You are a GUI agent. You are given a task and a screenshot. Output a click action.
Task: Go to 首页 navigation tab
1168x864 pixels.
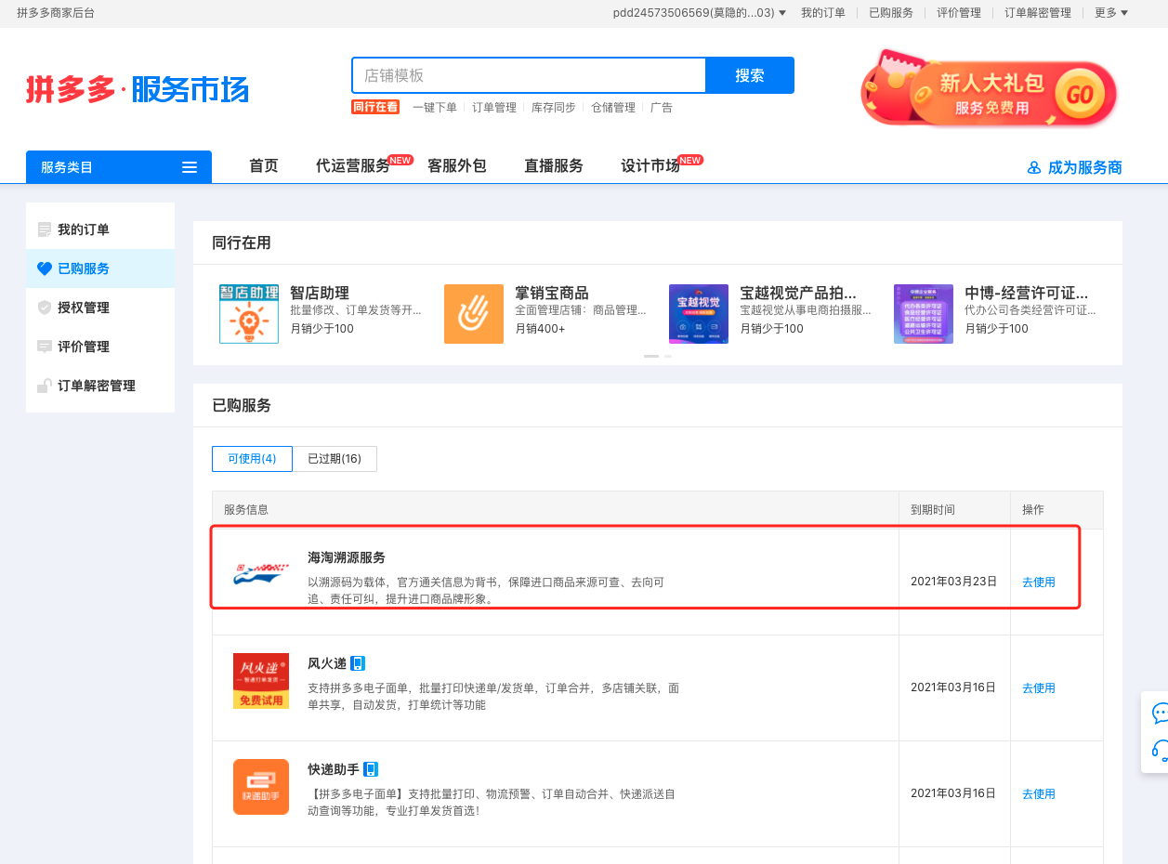click(264, 166)
